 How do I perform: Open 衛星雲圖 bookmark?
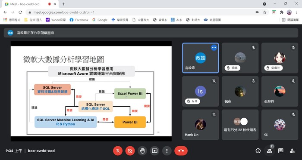point(212,20)
